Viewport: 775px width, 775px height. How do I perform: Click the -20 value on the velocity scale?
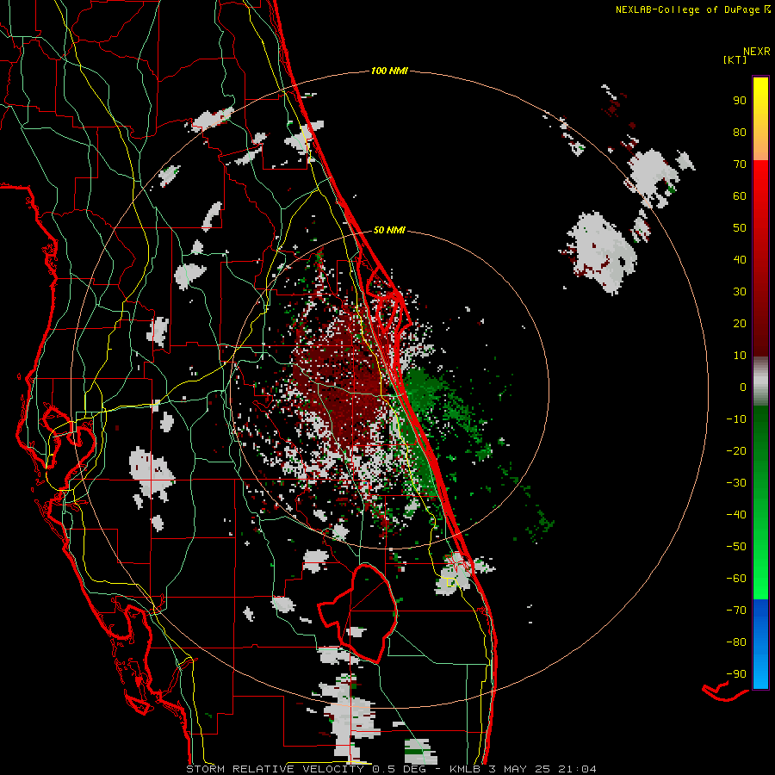click(736, 451)
